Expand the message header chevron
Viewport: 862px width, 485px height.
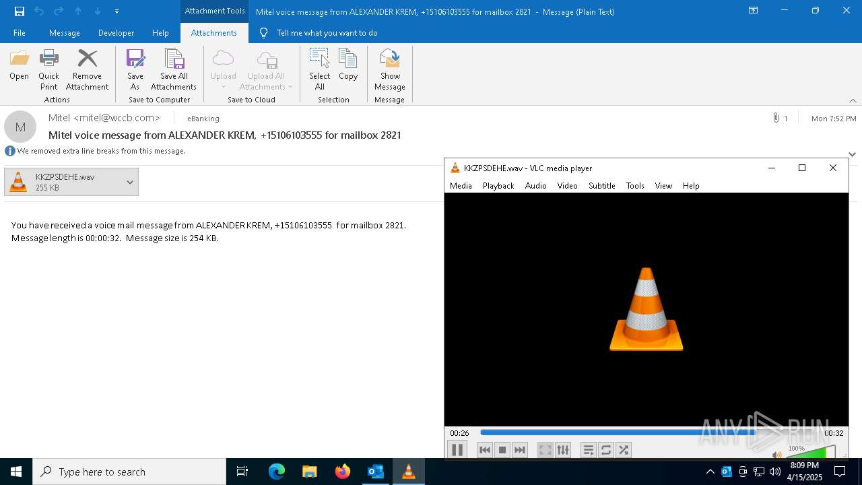point(852,154)
